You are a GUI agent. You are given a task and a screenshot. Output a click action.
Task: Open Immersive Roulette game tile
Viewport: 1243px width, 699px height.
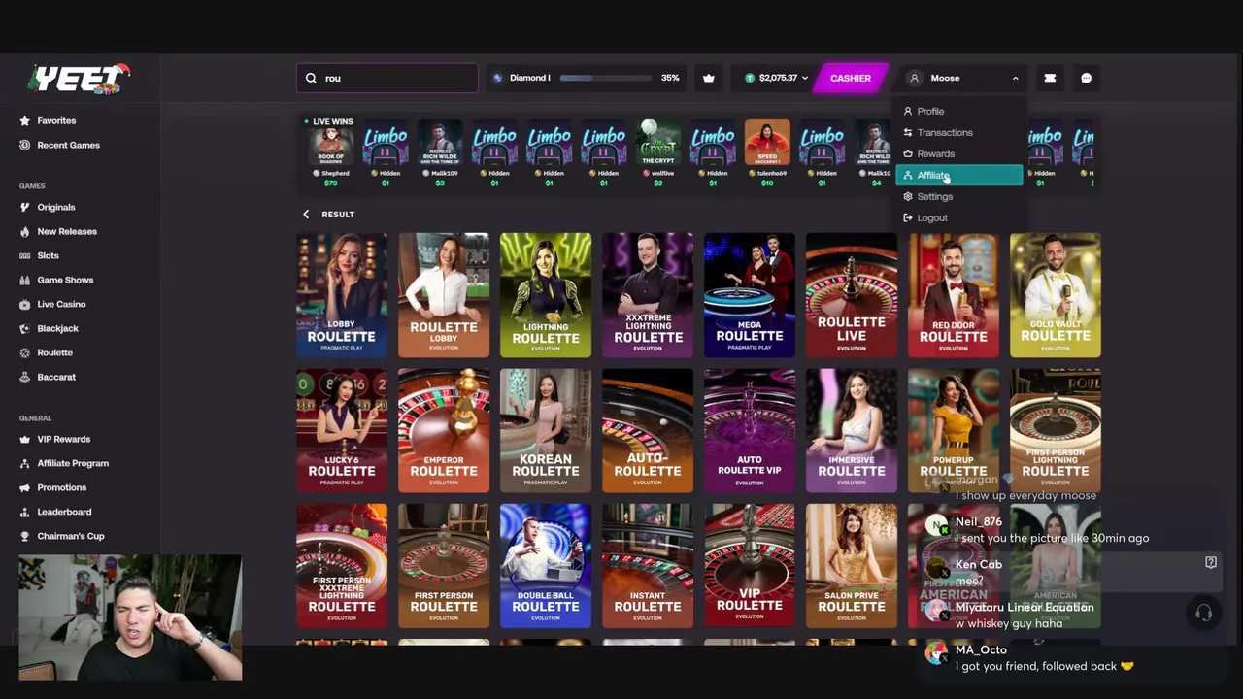tap(852, 430)
